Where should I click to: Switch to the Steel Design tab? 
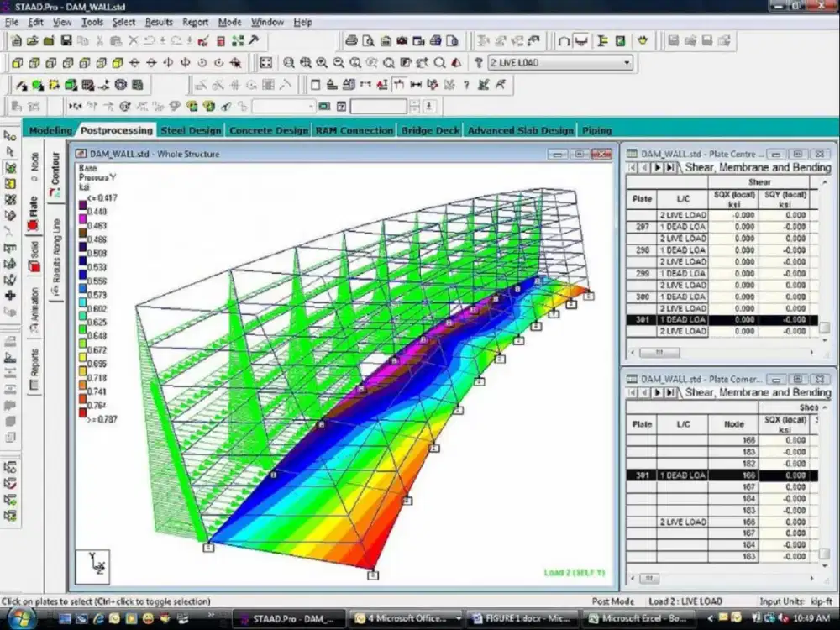pos(188,130)
